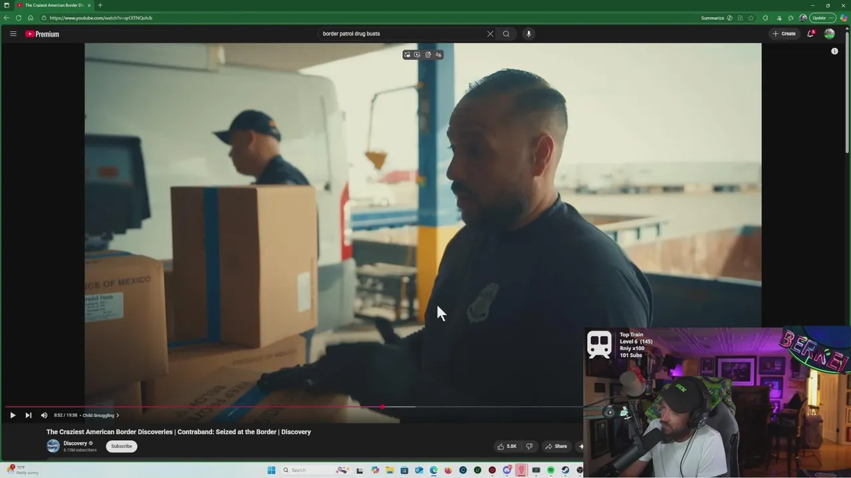Open File Explorer from the taskbar
Screen dimensions: 851x478
pos(390,470)
